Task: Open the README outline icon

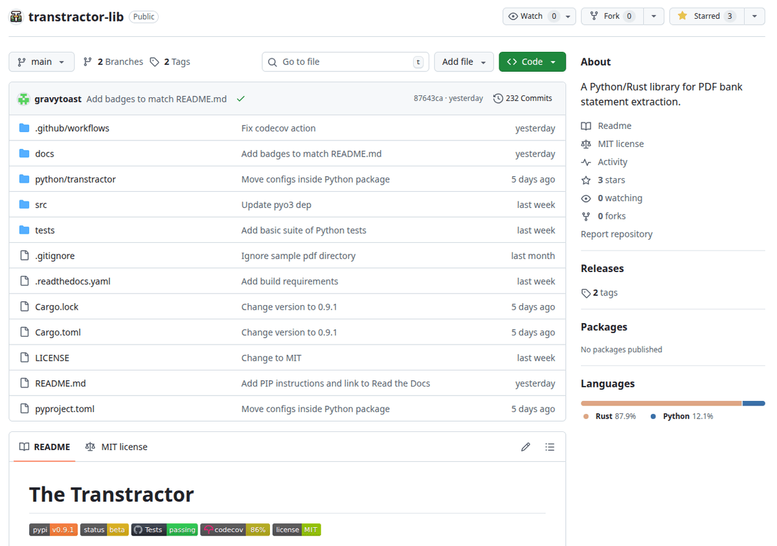Action: [x=550, y=446]
